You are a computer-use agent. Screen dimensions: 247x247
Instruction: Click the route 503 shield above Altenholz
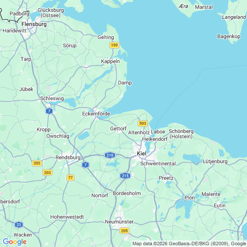(143, 123)
